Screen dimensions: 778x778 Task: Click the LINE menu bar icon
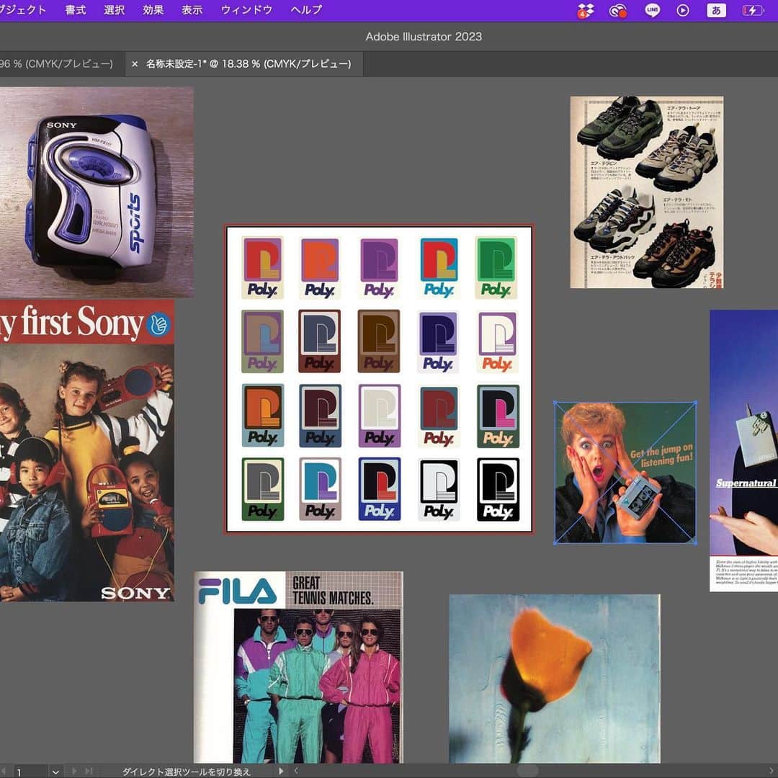point(652,10)
